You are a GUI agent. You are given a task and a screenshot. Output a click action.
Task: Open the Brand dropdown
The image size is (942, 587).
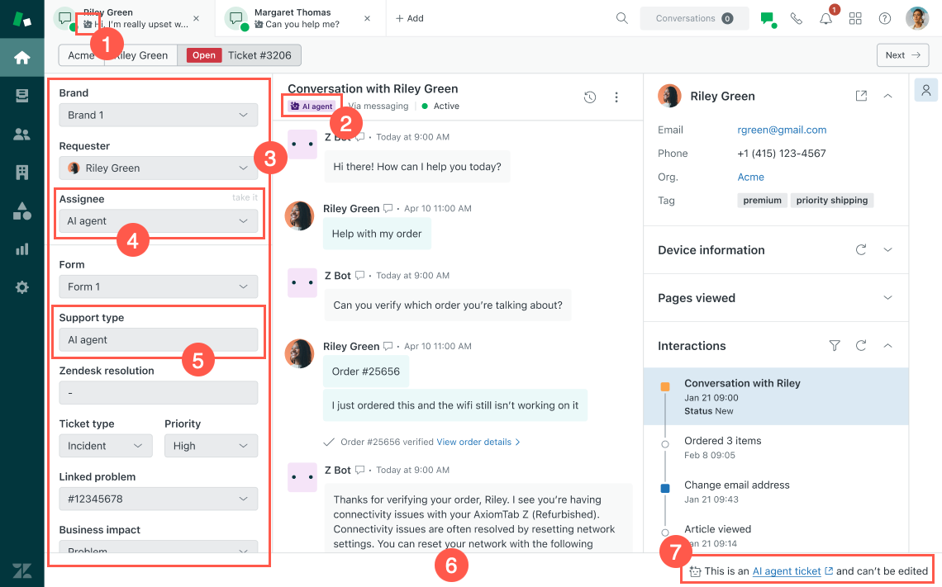click(158, 116)
